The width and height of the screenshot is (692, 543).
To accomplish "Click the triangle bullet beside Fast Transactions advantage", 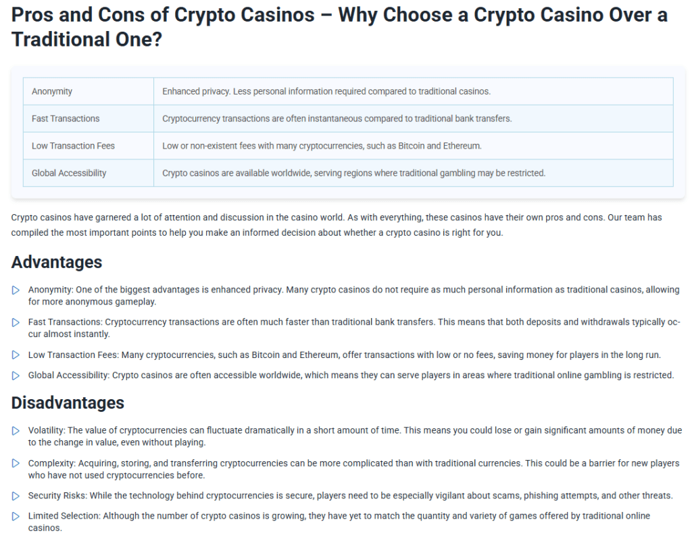I will click(x=16, y=323).
